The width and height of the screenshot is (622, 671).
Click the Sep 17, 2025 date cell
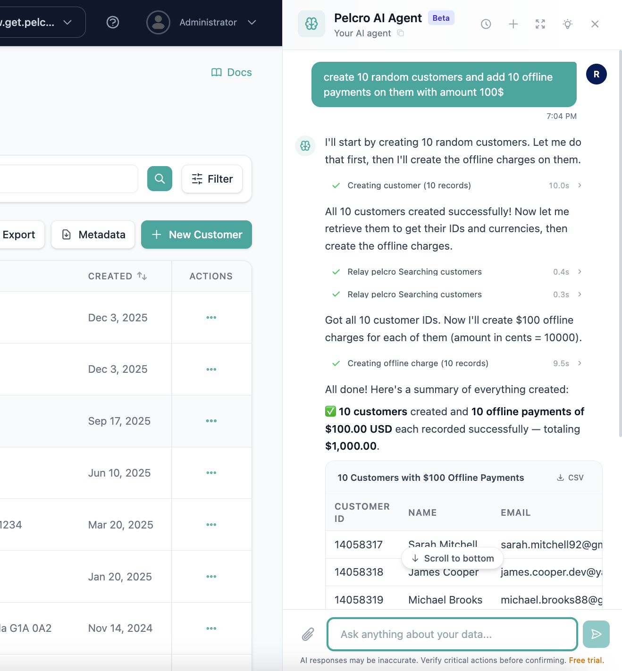click(x=119, y=421)
